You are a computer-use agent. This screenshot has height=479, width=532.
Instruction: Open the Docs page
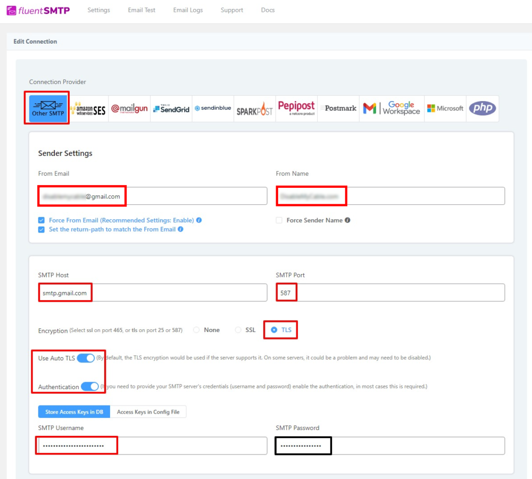click(x=268, y=10)
